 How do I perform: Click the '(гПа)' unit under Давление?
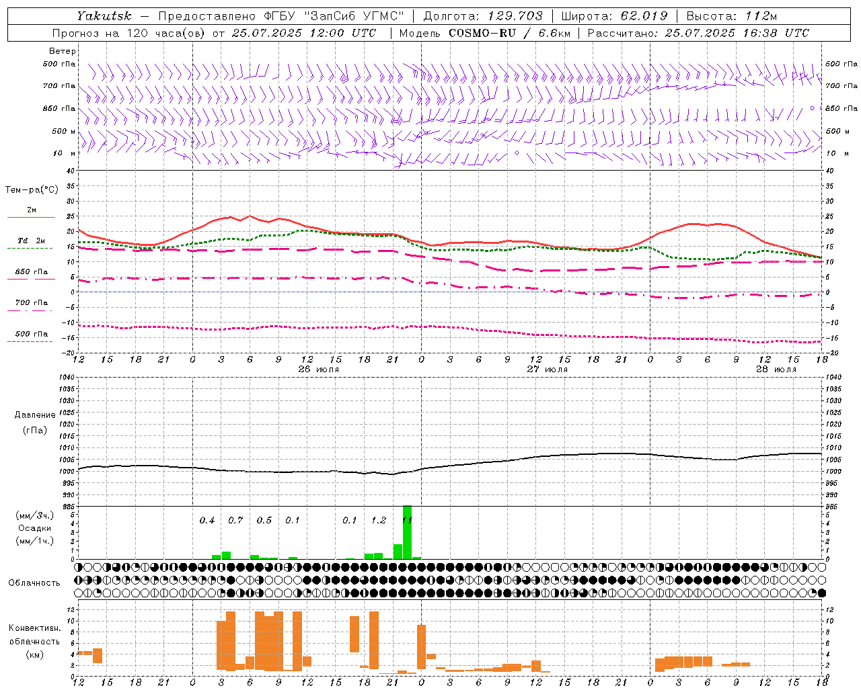coord(35,430)
